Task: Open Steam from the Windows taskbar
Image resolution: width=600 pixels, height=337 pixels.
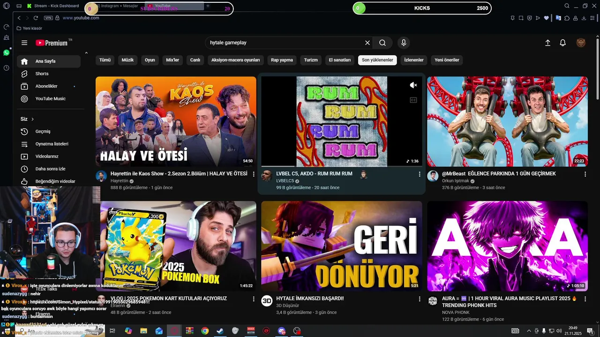Action: (220, 331)
